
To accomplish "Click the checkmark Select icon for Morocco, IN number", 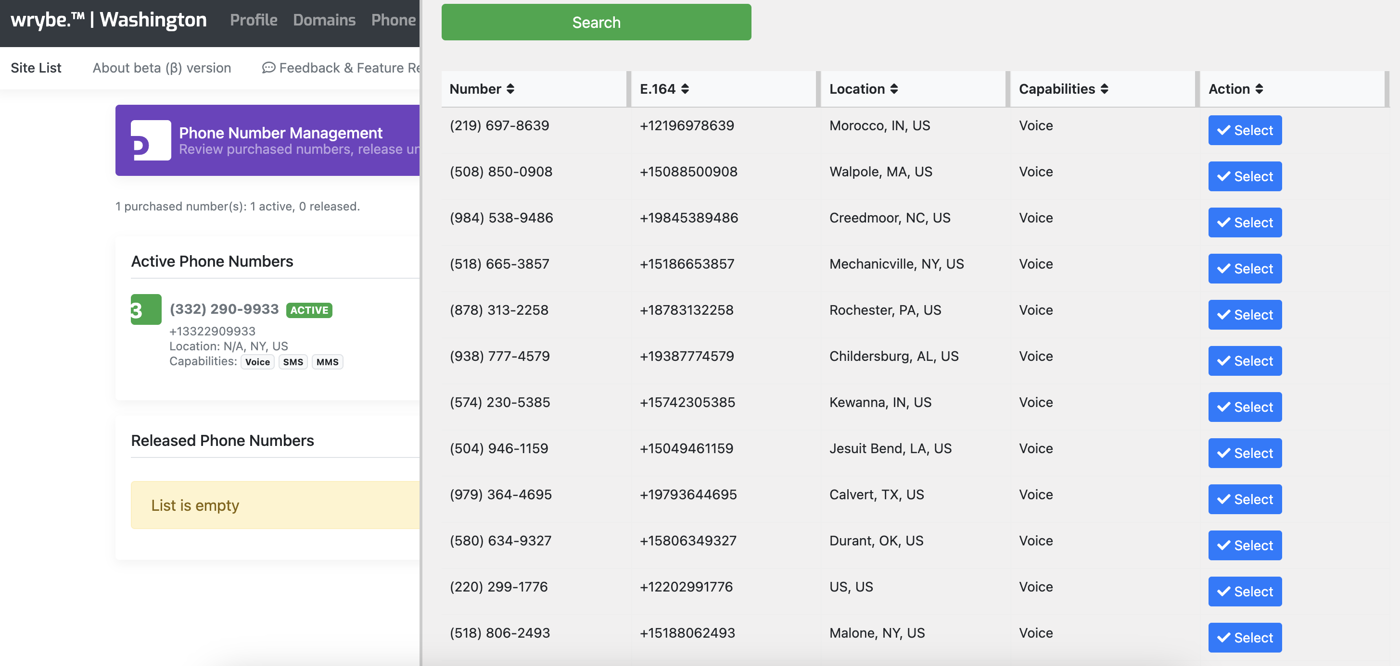I will click(x=1224, y=130).
